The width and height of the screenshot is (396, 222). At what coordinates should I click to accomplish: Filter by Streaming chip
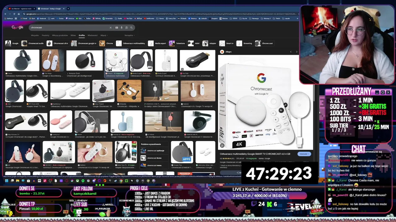[244, 43]
